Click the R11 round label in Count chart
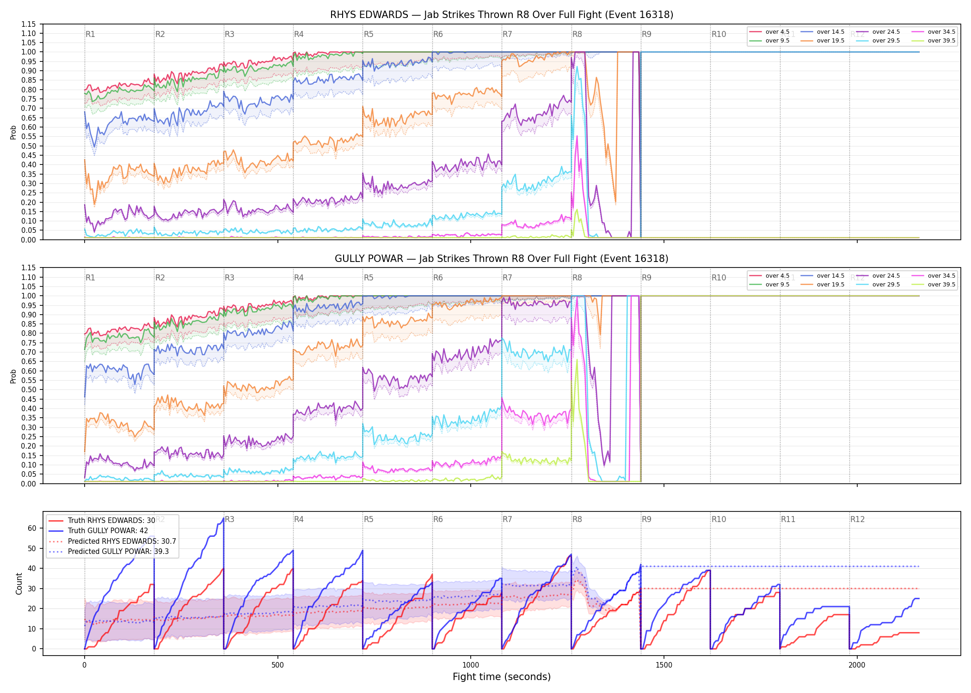The height and width of the screenshot is (693, 971). (x=788, y=519)
